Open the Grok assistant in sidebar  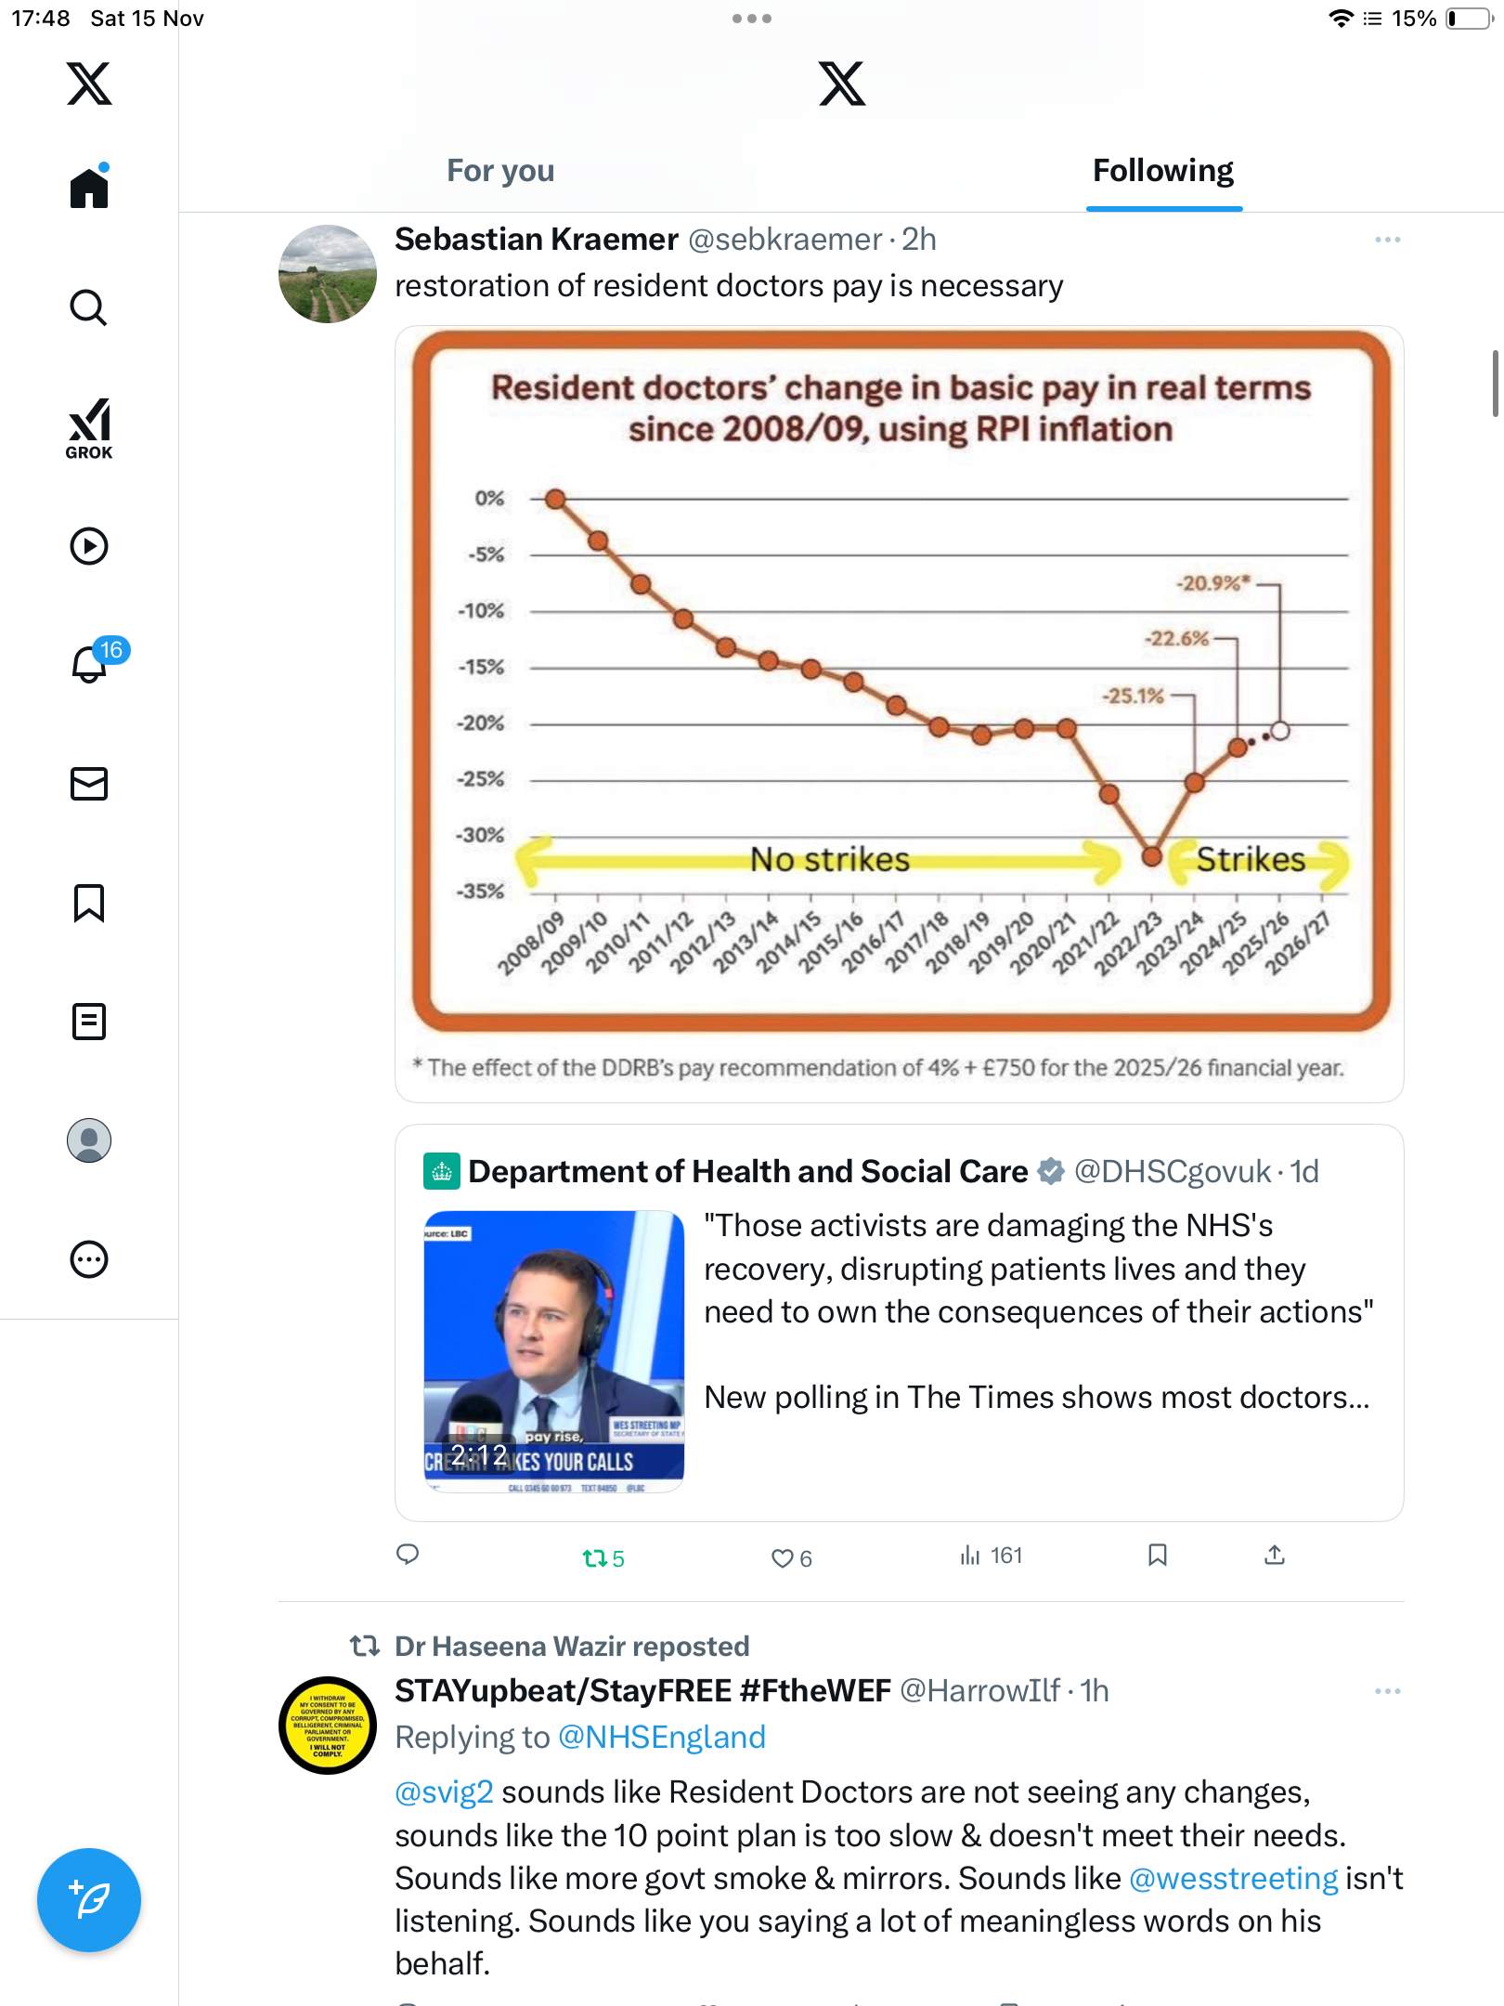89,428
